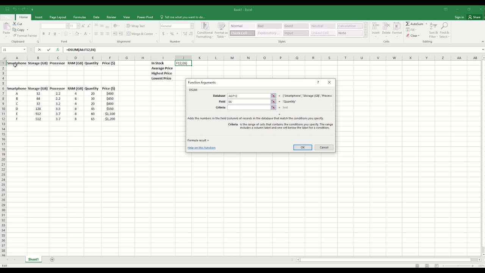The width and height of the screenshot is (485, 273).
Task: Click the Share button
Action: [474, 17]
